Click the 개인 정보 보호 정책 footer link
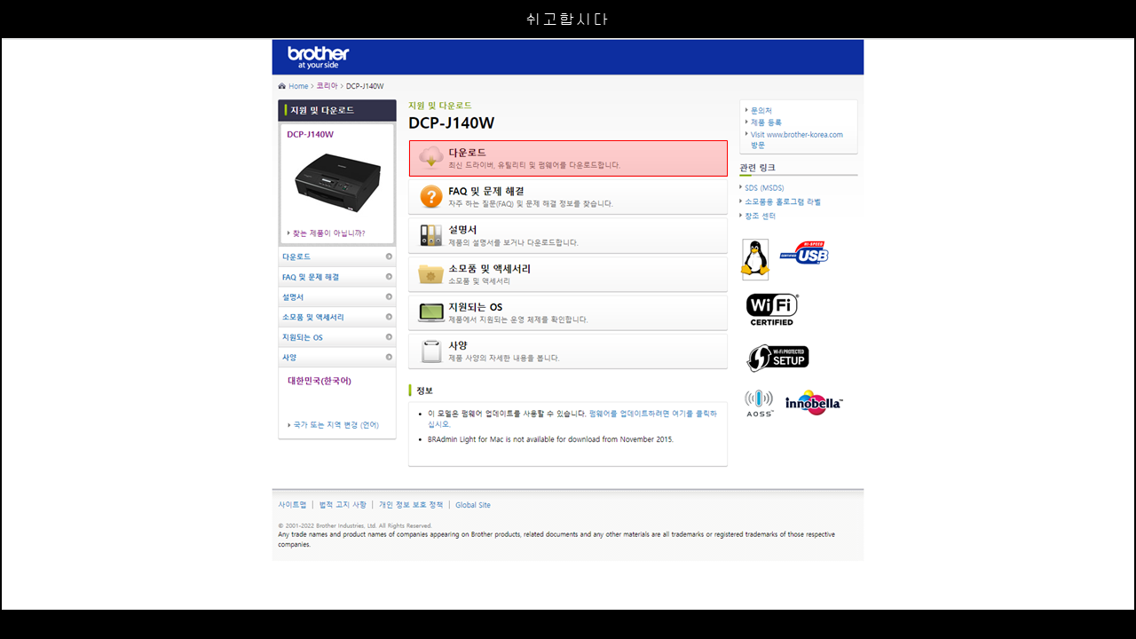 [x=411, y=505]
